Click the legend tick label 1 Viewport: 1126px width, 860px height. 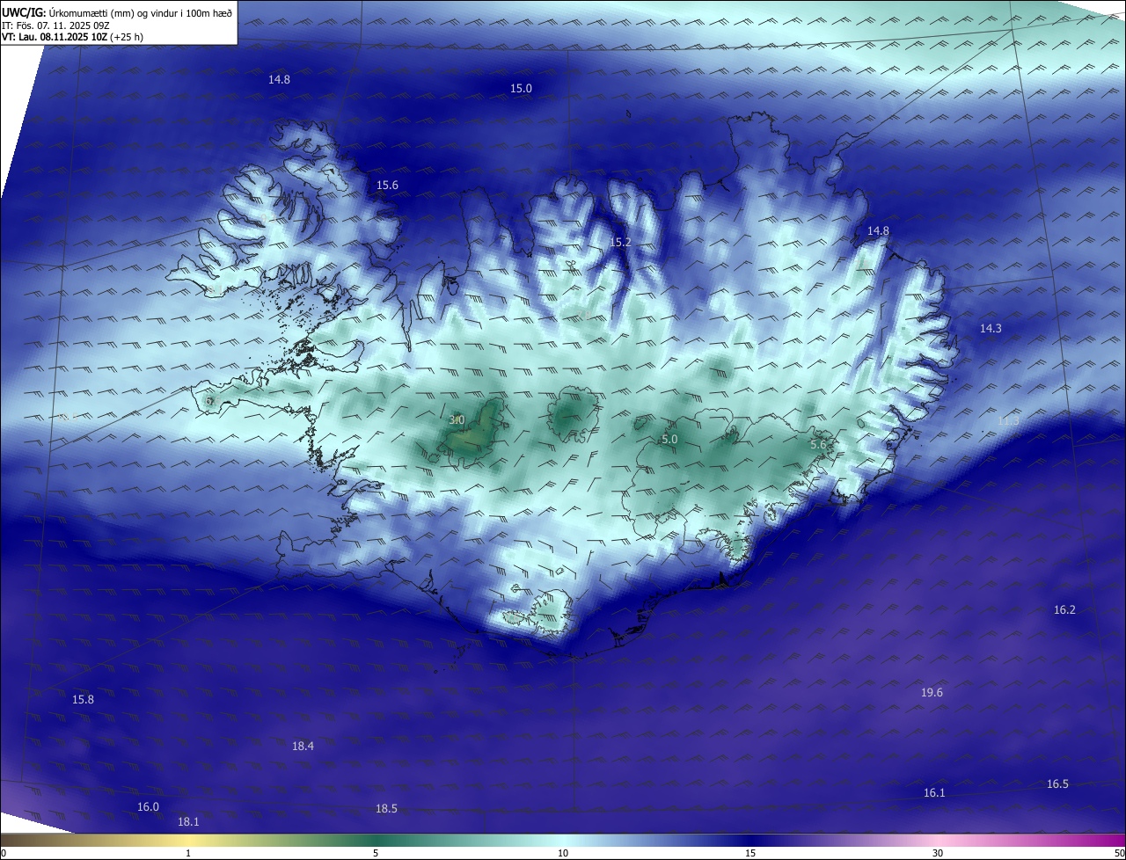tap(188, 853)
